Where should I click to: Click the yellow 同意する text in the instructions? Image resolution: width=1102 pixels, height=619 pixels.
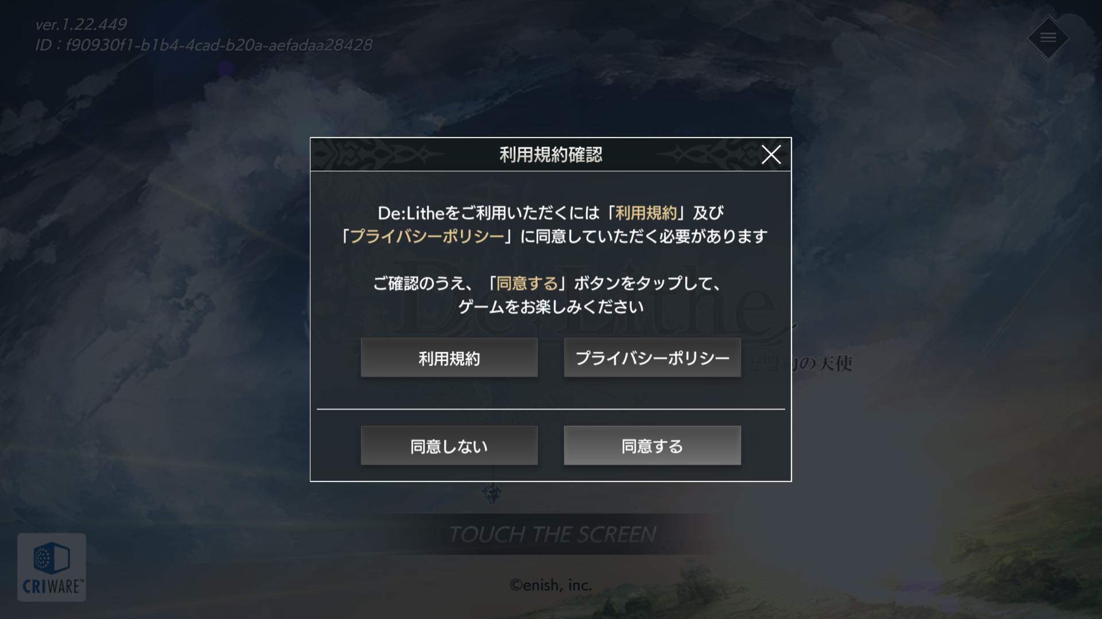[527, 283]
